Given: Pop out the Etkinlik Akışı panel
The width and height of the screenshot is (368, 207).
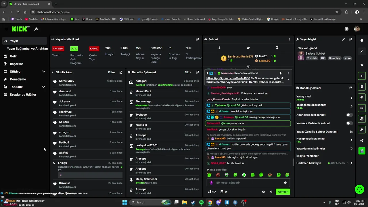Looking at the screenshot, I should click(121, 72).
